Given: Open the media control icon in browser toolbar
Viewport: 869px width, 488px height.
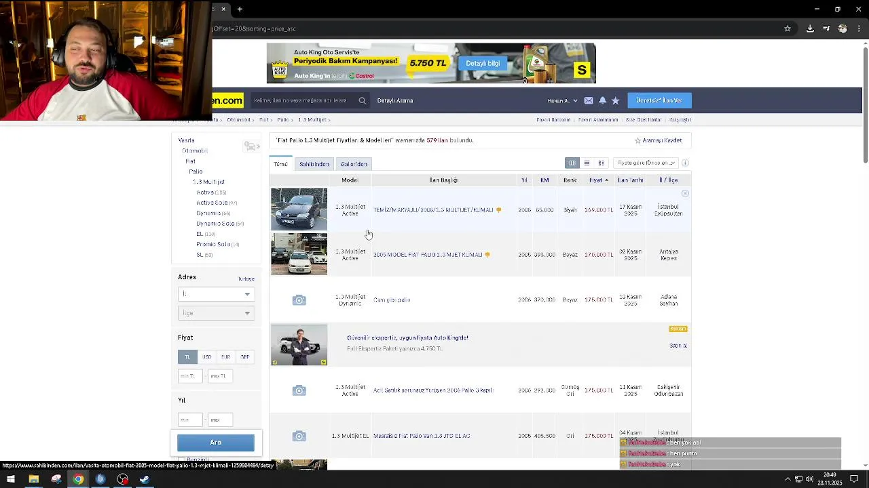Looking at the screenshot, I should pyautogui.click(x=826, y=28).
